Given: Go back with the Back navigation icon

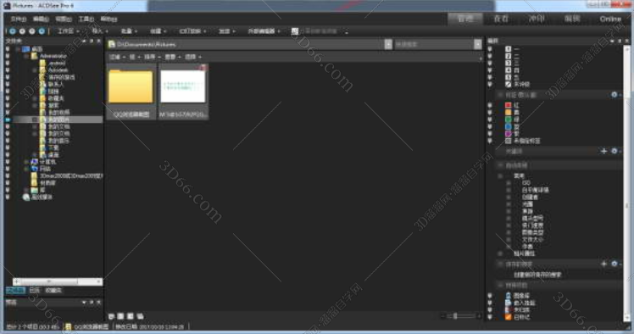Looking at the screenshot, I should [x=13, y=31].
